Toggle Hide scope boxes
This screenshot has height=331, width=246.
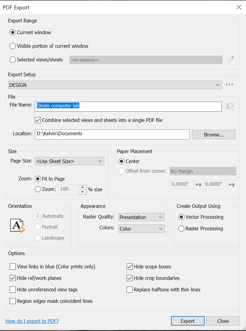(x=129, y=267)
